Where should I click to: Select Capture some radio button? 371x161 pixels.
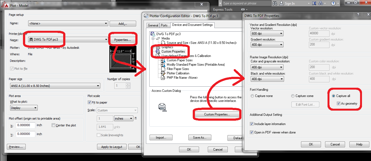coord(293,96)
